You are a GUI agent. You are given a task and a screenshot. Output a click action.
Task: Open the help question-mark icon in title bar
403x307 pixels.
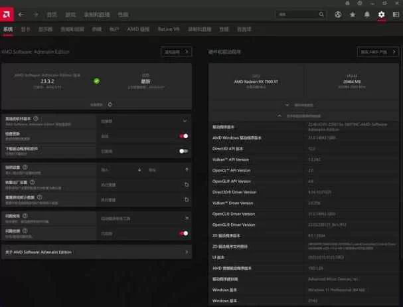[360, 3]
